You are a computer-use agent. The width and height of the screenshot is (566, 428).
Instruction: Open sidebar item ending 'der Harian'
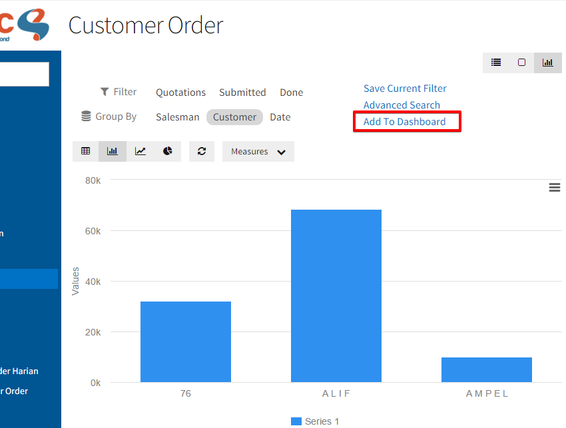pos(19,371)
